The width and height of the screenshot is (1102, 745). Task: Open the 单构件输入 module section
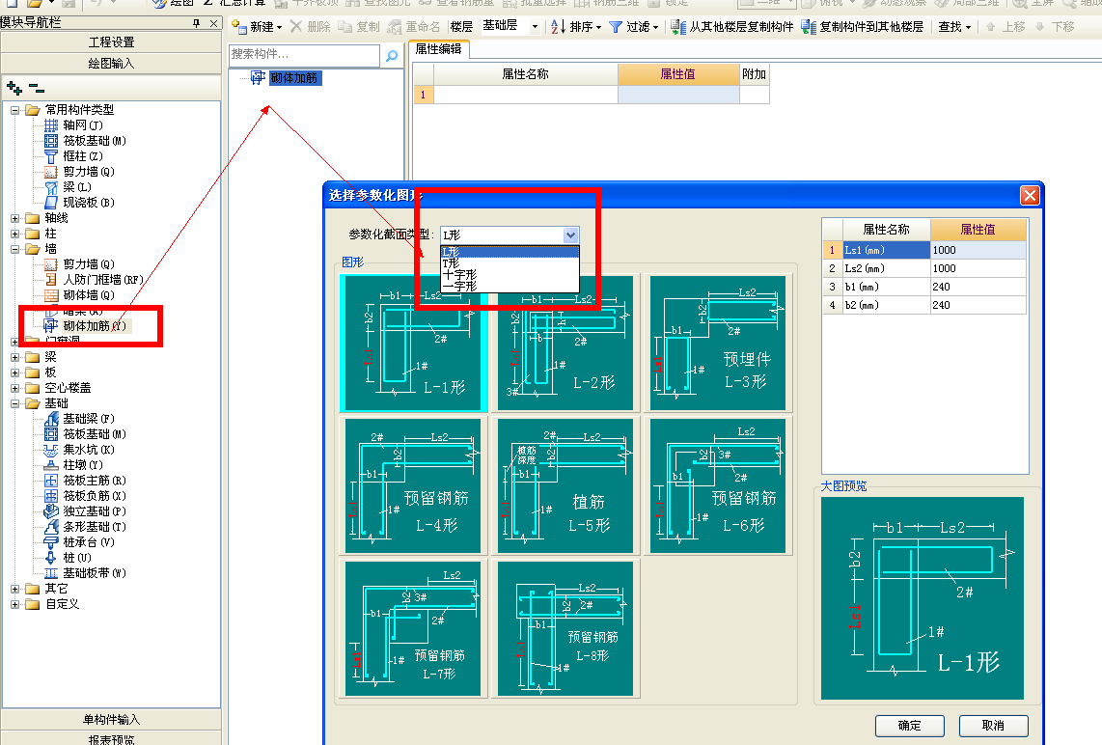point(111,720)
